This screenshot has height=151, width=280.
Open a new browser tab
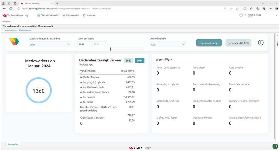tap(57, 3)
